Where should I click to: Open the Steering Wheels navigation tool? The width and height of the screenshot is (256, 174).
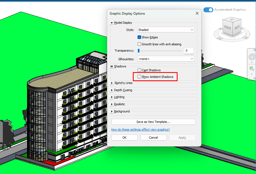pyautogui.click(x=252, y=57)
